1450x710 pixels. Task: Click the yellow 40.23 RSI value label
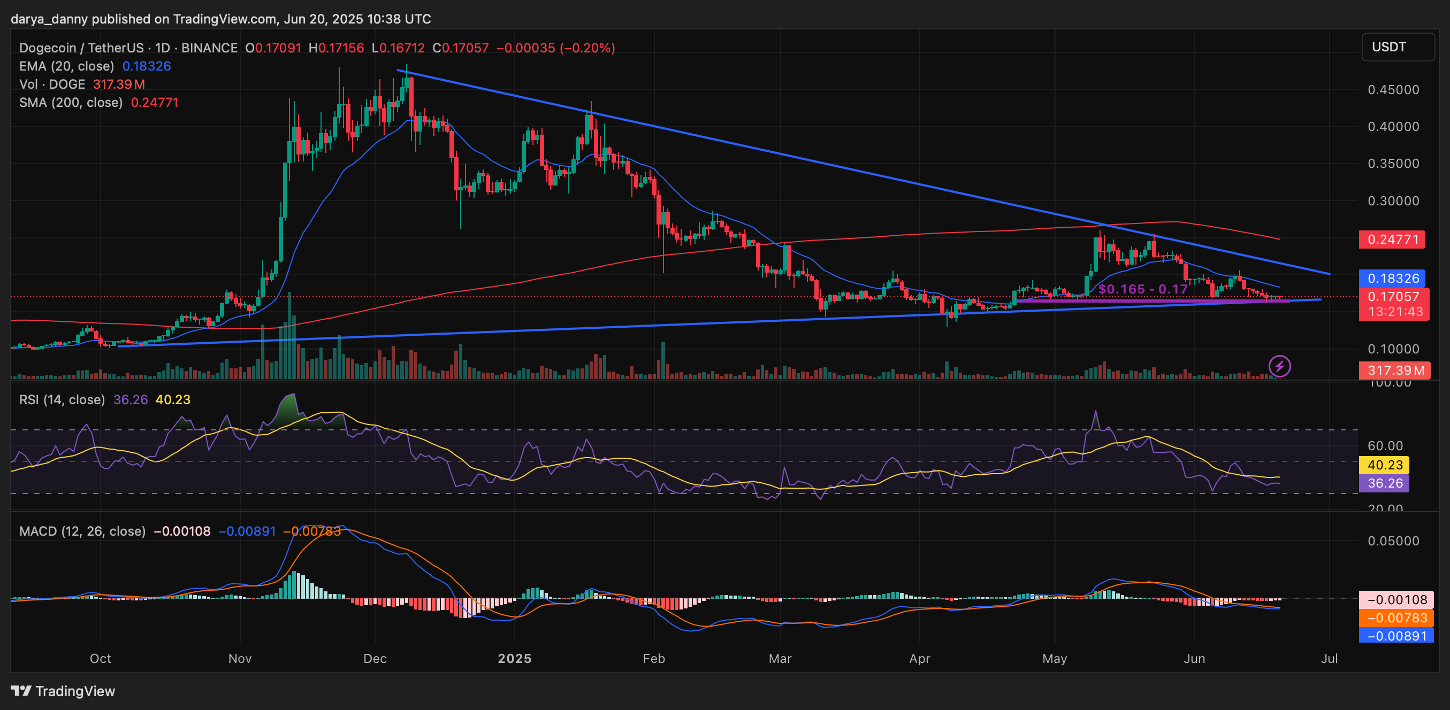click(x=1385, y=465)
